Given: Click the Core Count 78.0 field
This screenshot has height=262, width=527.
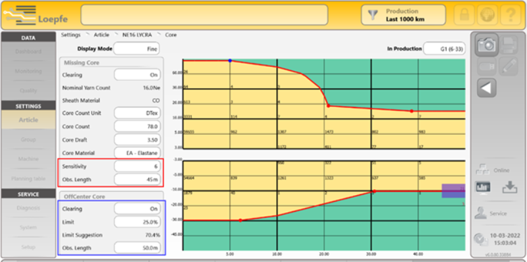Looking at the screenshot, I should click(x=137, y=126).
